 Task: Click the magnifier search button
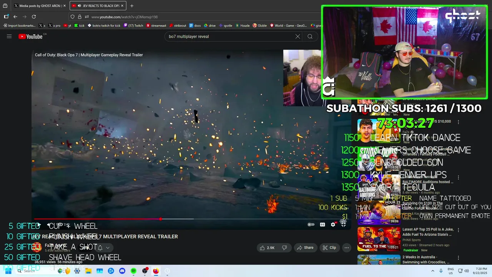(310, 37)
